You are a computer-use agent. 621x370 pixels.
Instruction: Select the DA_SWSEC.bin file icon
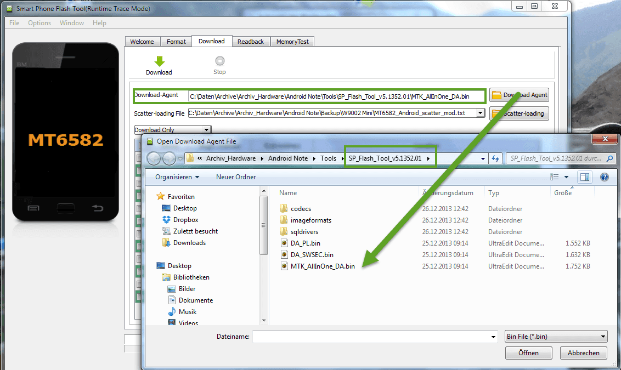284,254
